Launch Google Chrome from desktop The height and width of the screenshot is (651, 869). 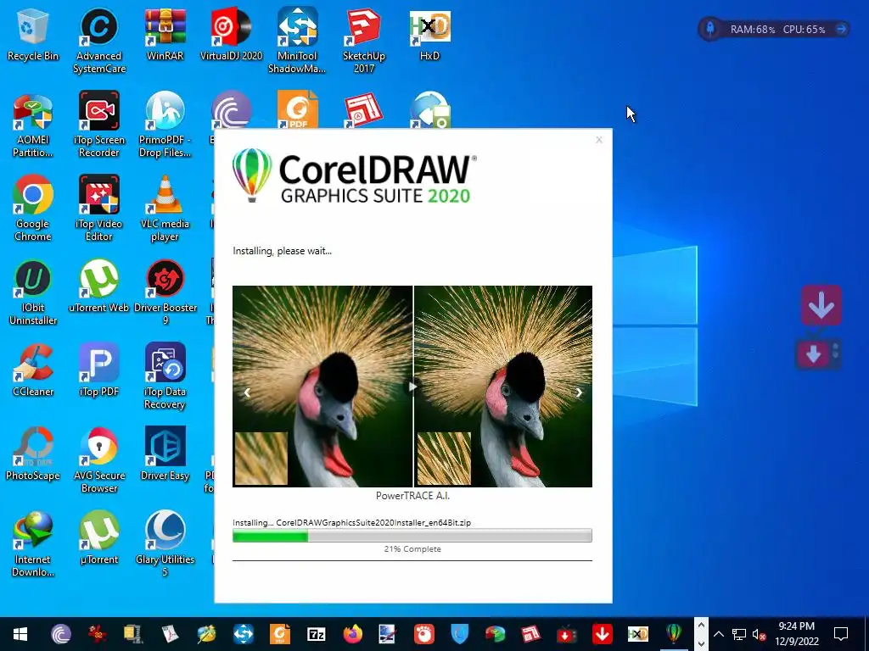point(33,209)
